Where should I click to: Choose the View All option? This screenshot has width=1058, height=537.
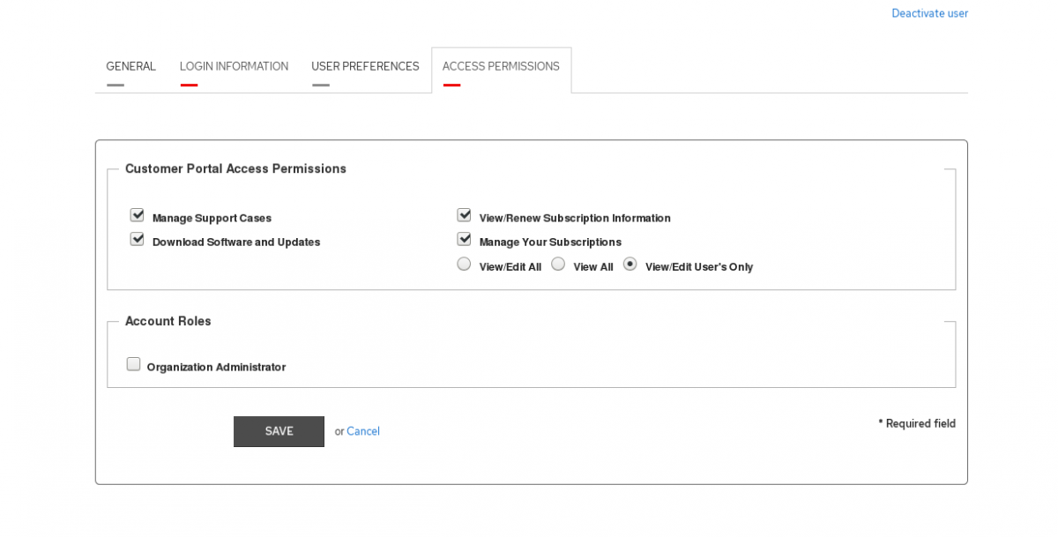(558, 263)
